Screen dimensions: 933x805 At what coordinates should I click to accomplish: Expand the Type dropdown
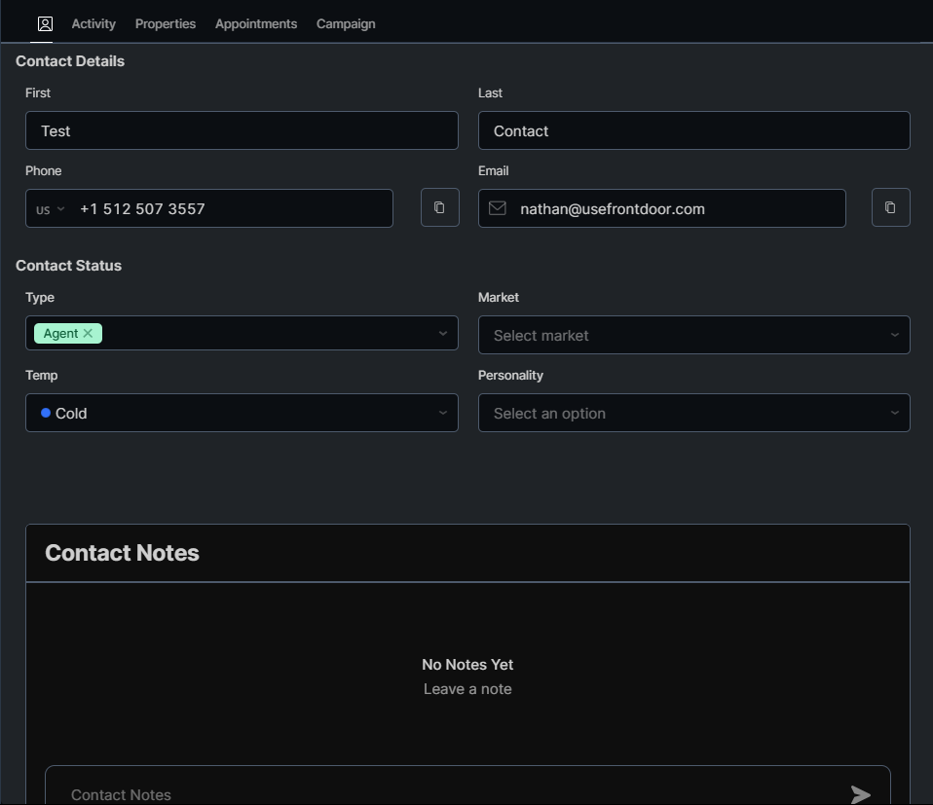tap(442, 333)
